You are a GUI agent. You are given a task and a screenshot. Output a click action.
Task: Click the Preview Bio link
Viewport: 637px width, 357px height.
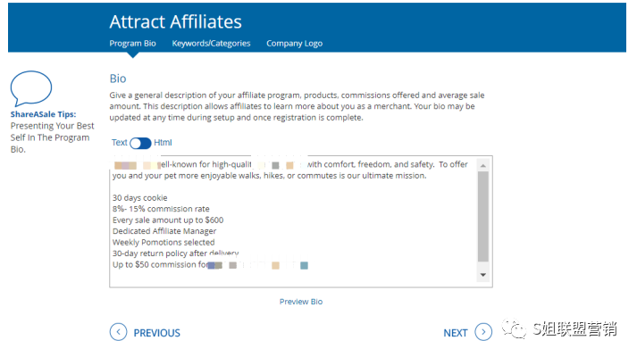tap(301, 302)
